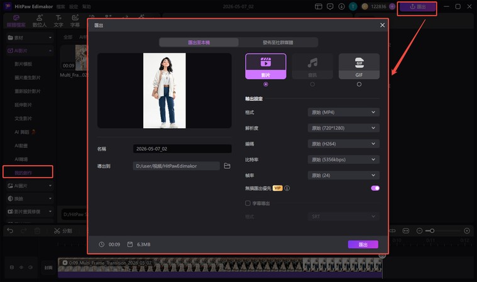Open the encoder dropdown showing H264
This screenshot has height=282, width=477.
[x=343, y=144]
